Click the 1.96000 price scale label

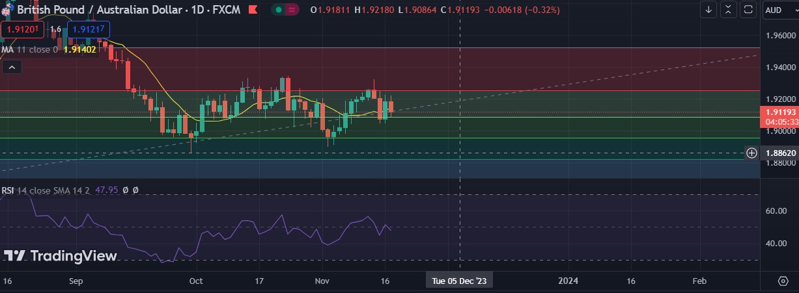click(779, 36)
